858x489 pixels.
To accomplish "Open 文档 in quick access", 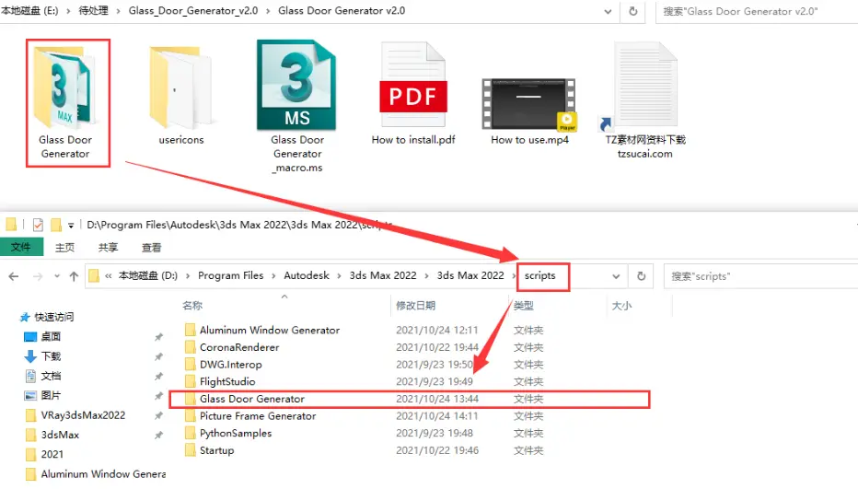I will click(x=51, y=376).
